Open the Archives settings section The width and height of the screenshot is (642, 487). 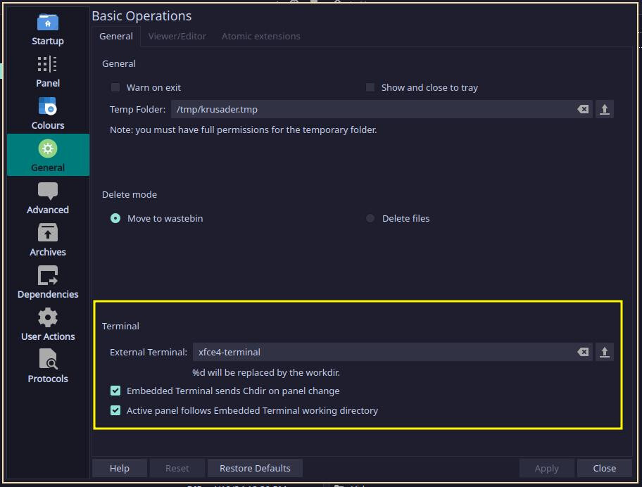point(48,240)
